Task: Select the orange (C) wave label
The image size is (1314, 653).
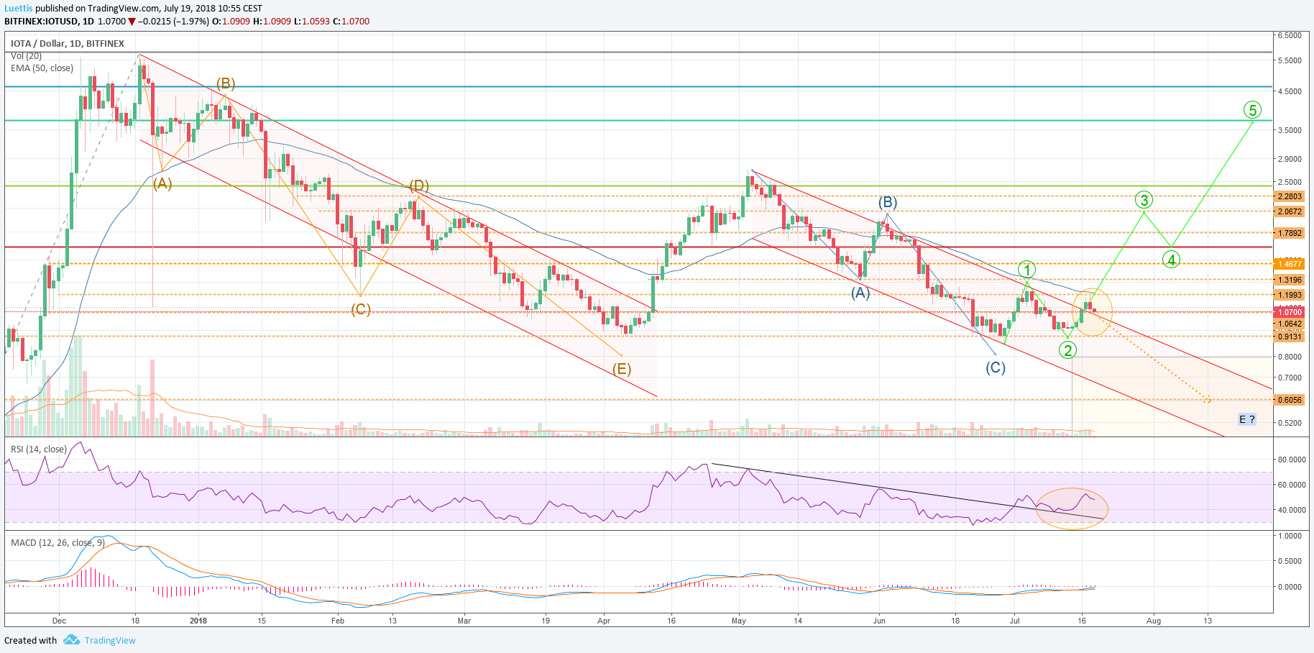Action: [x=361, y=309]
